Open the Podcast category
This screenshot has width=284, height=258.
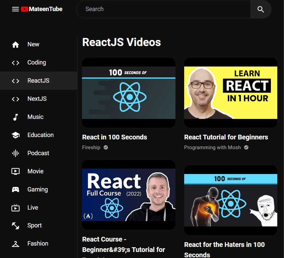[x=39, y=153]
